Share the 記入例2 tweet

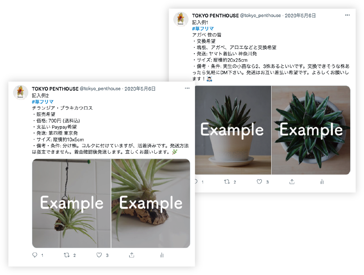pos(132,255)
